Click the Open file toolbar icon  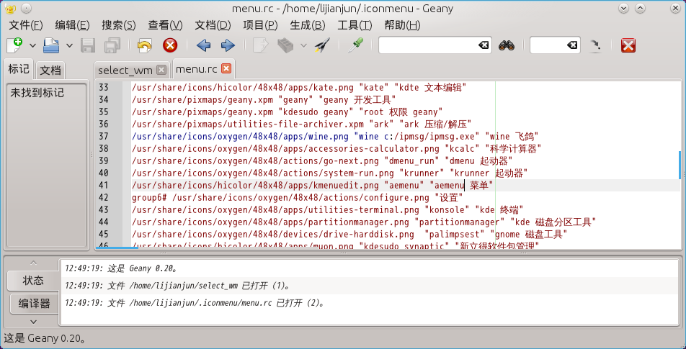pos(50,45)
